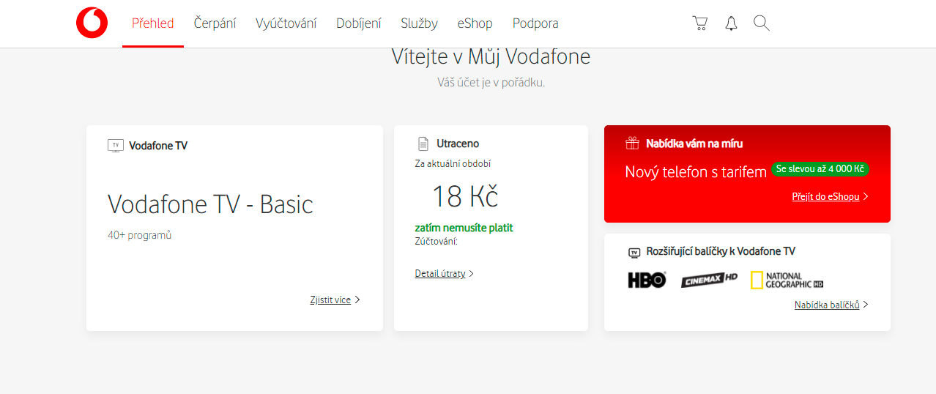
Task: Click chevron next to Přejít do eShopu
Action: pyautogui.click(x=866, y=196)
